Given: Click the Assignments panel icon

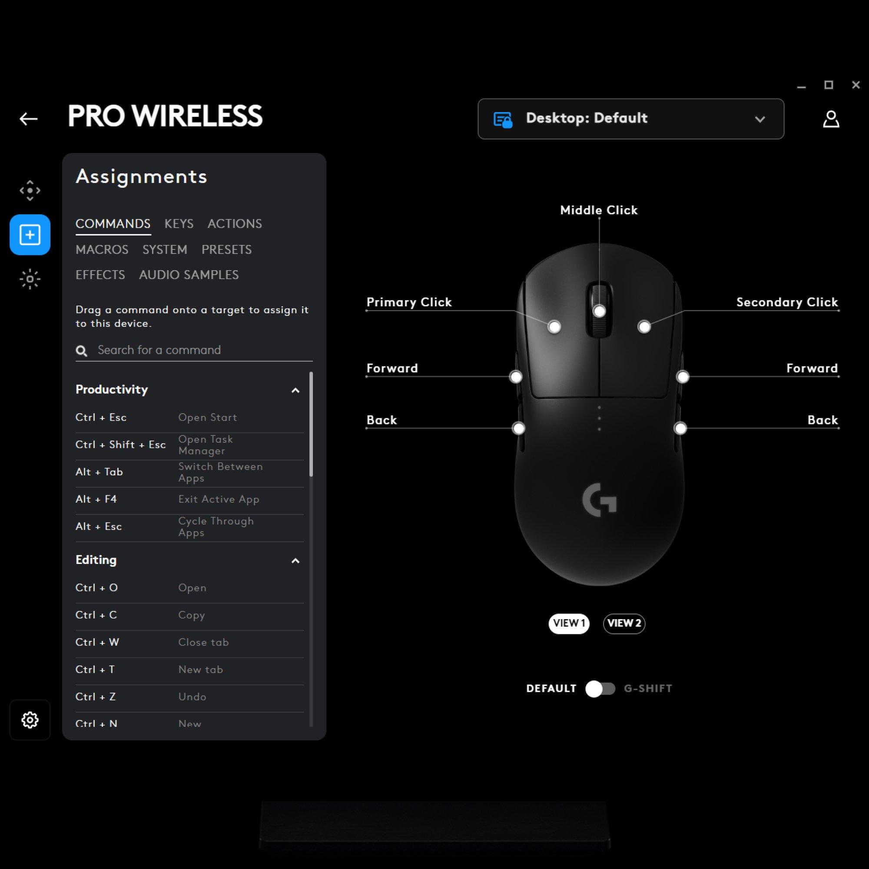Looking at the screenshot, I should tap(30, 234).
